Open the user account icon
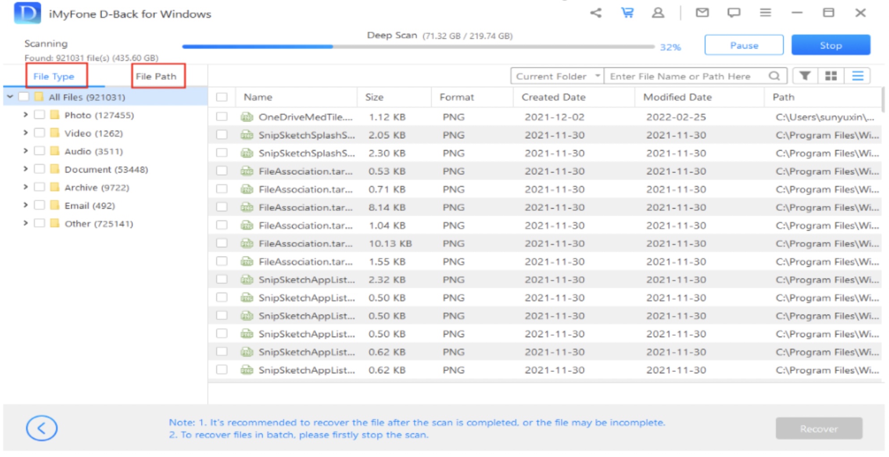 pyautogui.click(x=658, y=13)
